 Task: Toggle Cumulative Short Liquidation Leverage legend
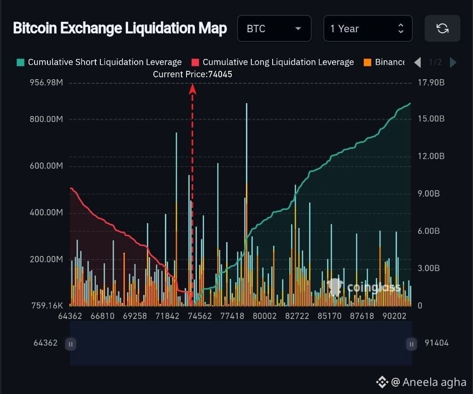(99, 62)
